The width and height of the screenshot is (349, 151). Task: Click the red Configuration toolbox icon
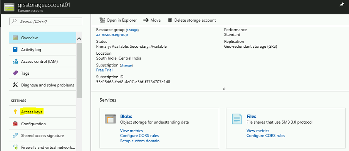[15, 124]
